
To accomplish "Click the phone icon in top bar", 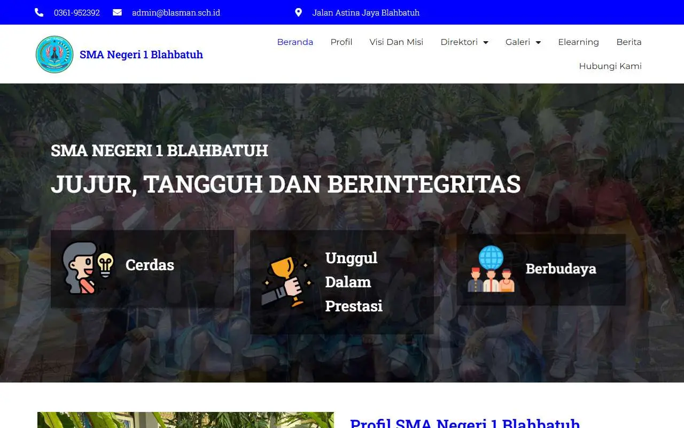I will [x=39, y=12].
